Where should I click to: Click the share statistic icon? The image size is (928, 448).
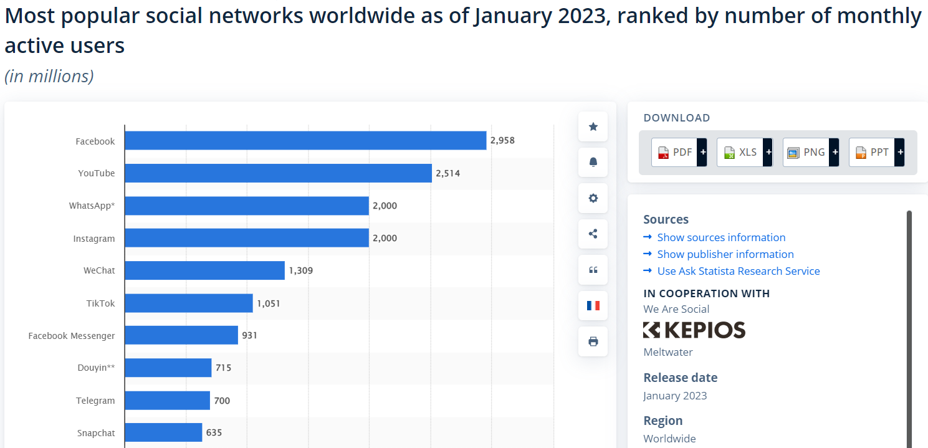[593, 234]
